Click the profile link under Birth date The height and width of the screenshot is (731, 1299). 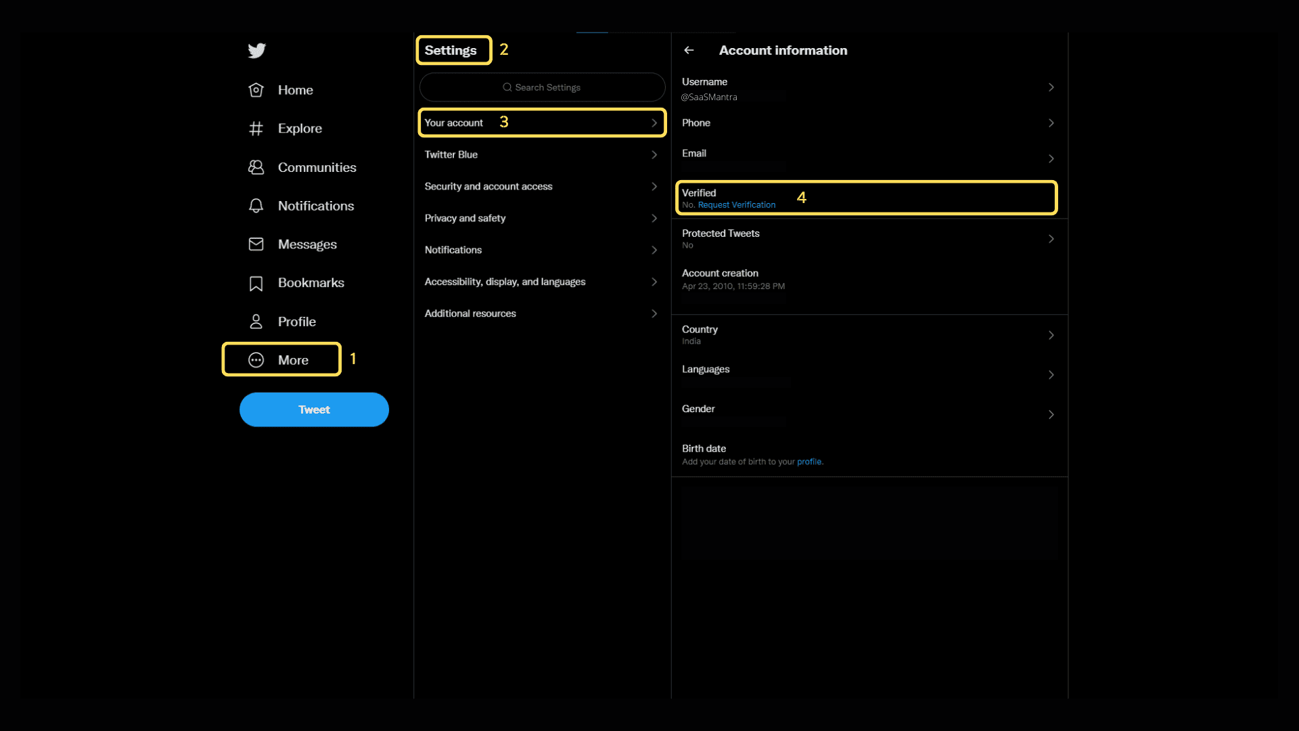(809, 462)
